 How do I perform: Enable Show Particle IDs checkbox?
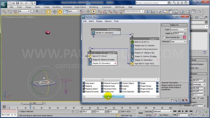click(164, 37)
